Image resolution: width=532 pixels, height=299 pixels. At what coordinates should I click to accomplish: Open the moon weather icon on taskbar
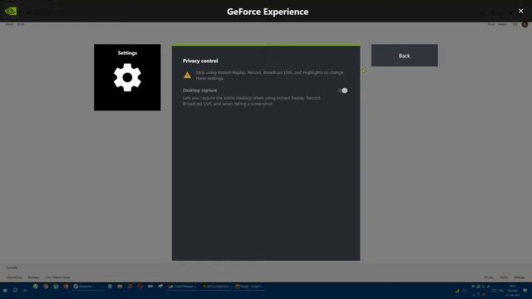[x=457, y=291]
